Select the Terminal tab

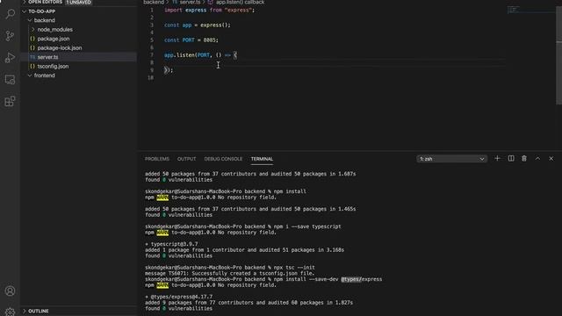(x=262, y=159)
